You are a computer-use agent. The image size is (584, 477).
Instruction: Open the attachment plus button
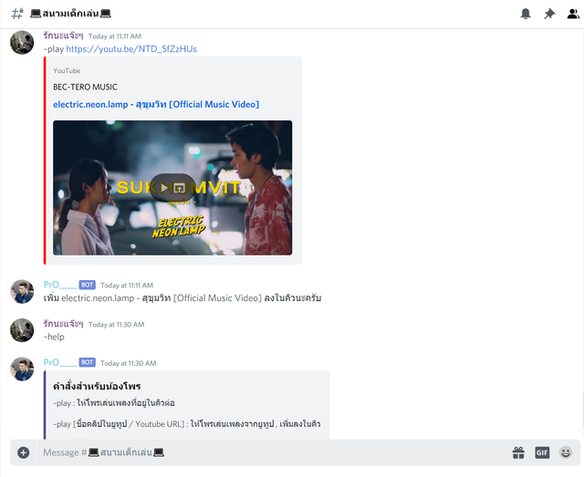pyautogui.click(x=23, y=452)
